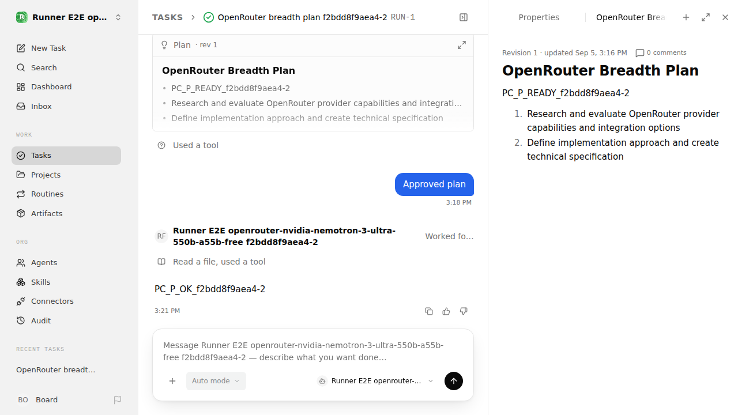Click the 3:21 PM timestamp
The height and width of the screenshot is (415, 738).
(167, 311)
